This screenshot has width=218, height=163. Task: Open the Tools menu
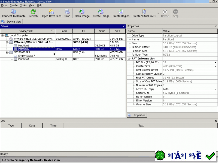coord(23,5)
